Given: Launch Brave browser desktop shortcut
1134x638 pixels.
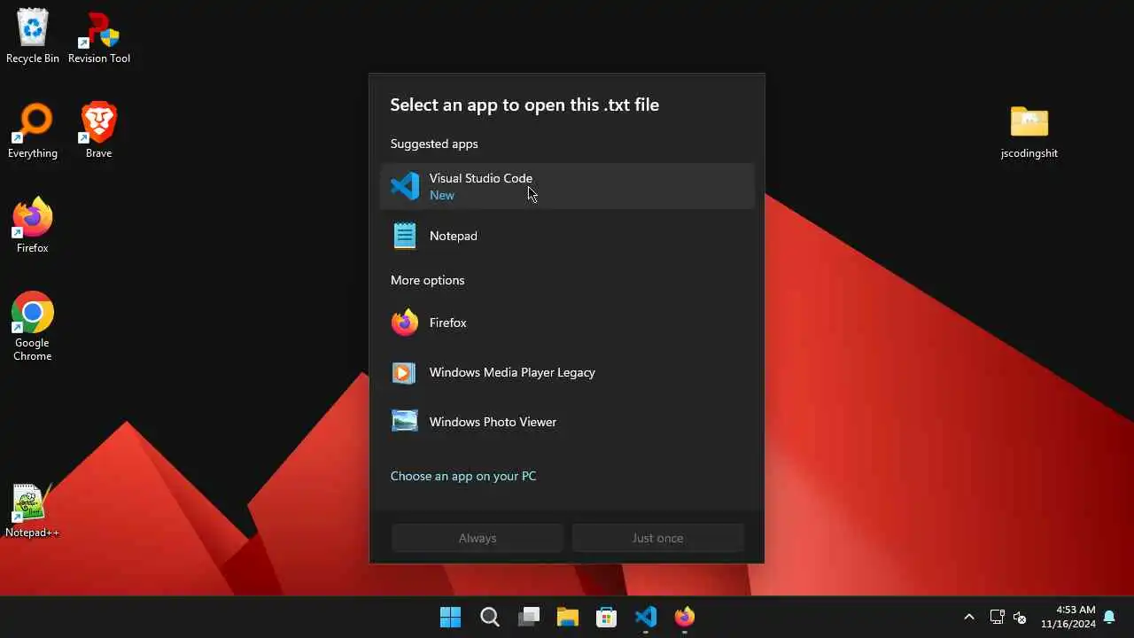Looking at the screenshot, I should [x=98, y=132].
